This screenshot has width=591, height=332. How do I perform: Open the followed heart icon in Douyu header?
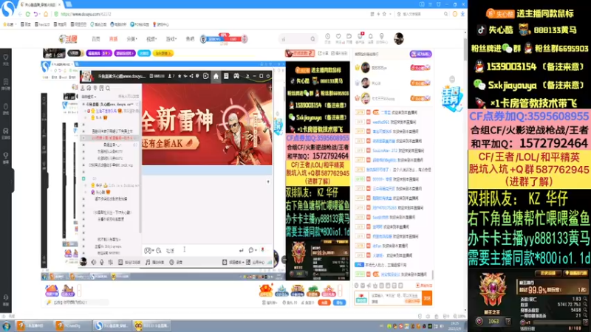338,36
